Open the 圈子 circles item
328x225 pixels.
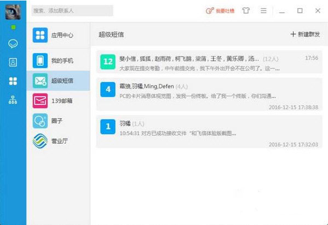point(59,121)
